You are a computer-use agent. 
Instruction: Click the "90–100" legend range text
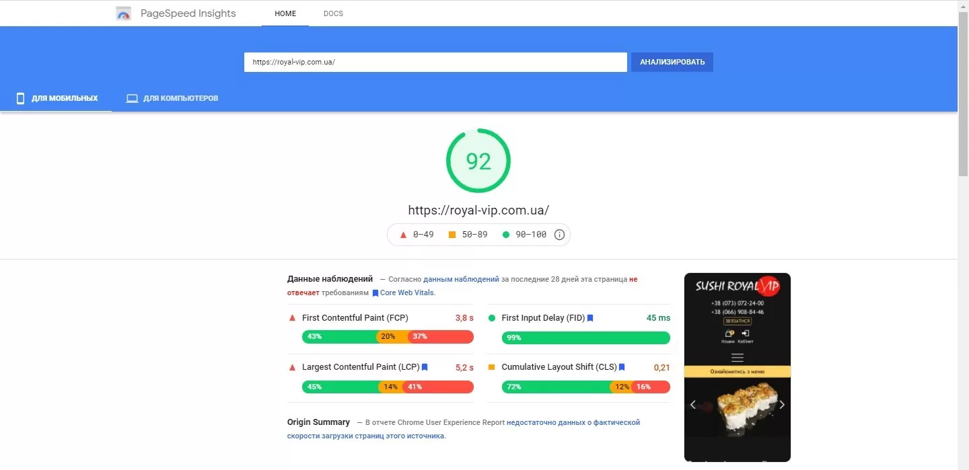tap(530, 235)
